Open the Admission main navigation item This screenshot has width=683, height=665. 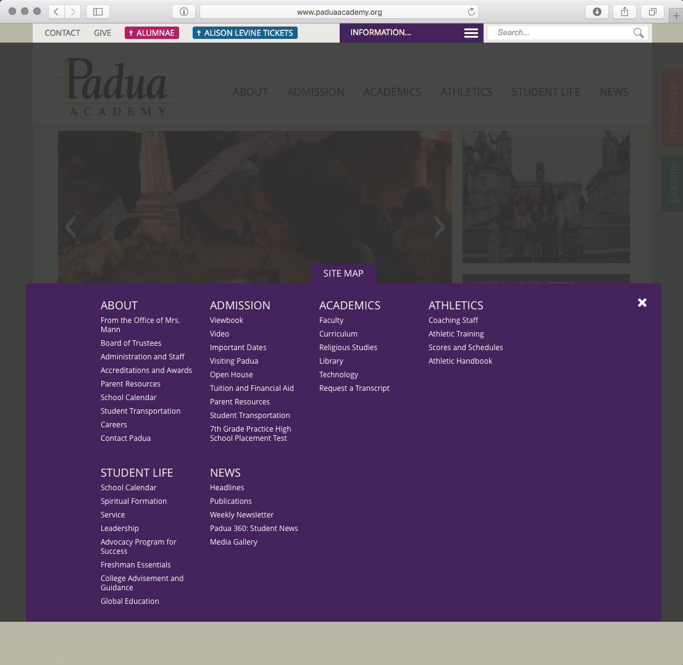click(316, 92)
